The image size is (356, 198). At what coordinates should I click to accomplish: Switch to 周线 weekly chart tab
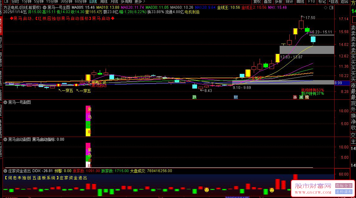pyautogui.click(x=104, y=2)
